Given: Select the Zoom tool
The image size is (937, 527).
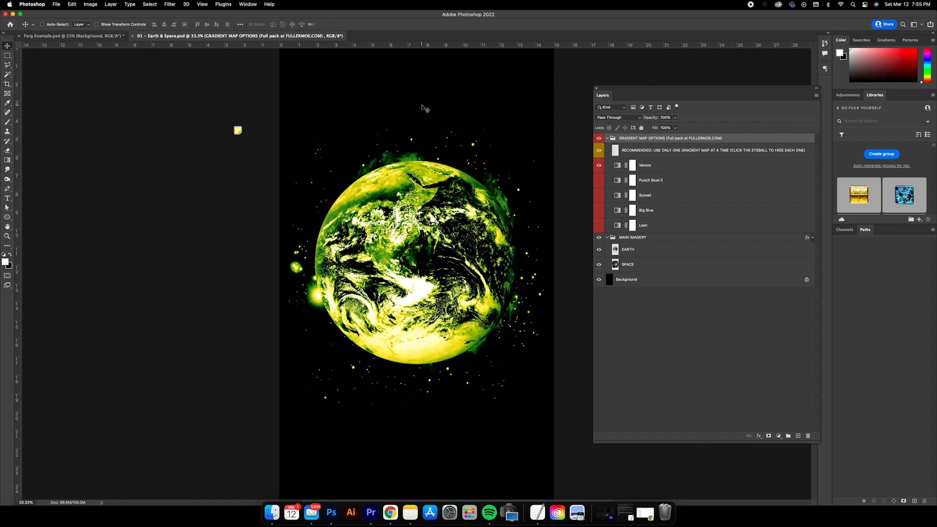Looking at the screenshot, I should click(x=7, y=236).
